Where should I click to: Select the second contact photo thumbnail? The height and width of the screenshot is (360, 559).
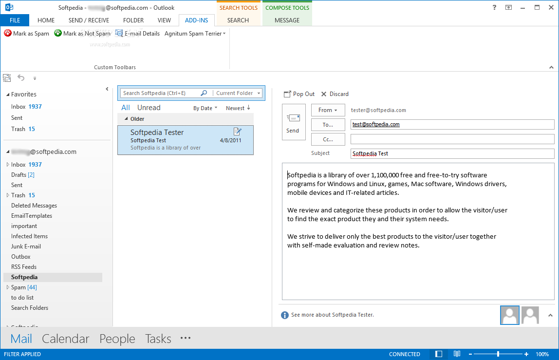tap(530, 315)
